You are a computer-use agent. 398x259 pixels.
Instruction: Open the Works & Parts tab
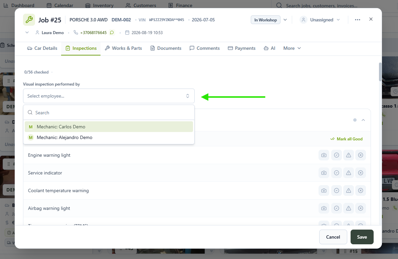tap(123, 48)
